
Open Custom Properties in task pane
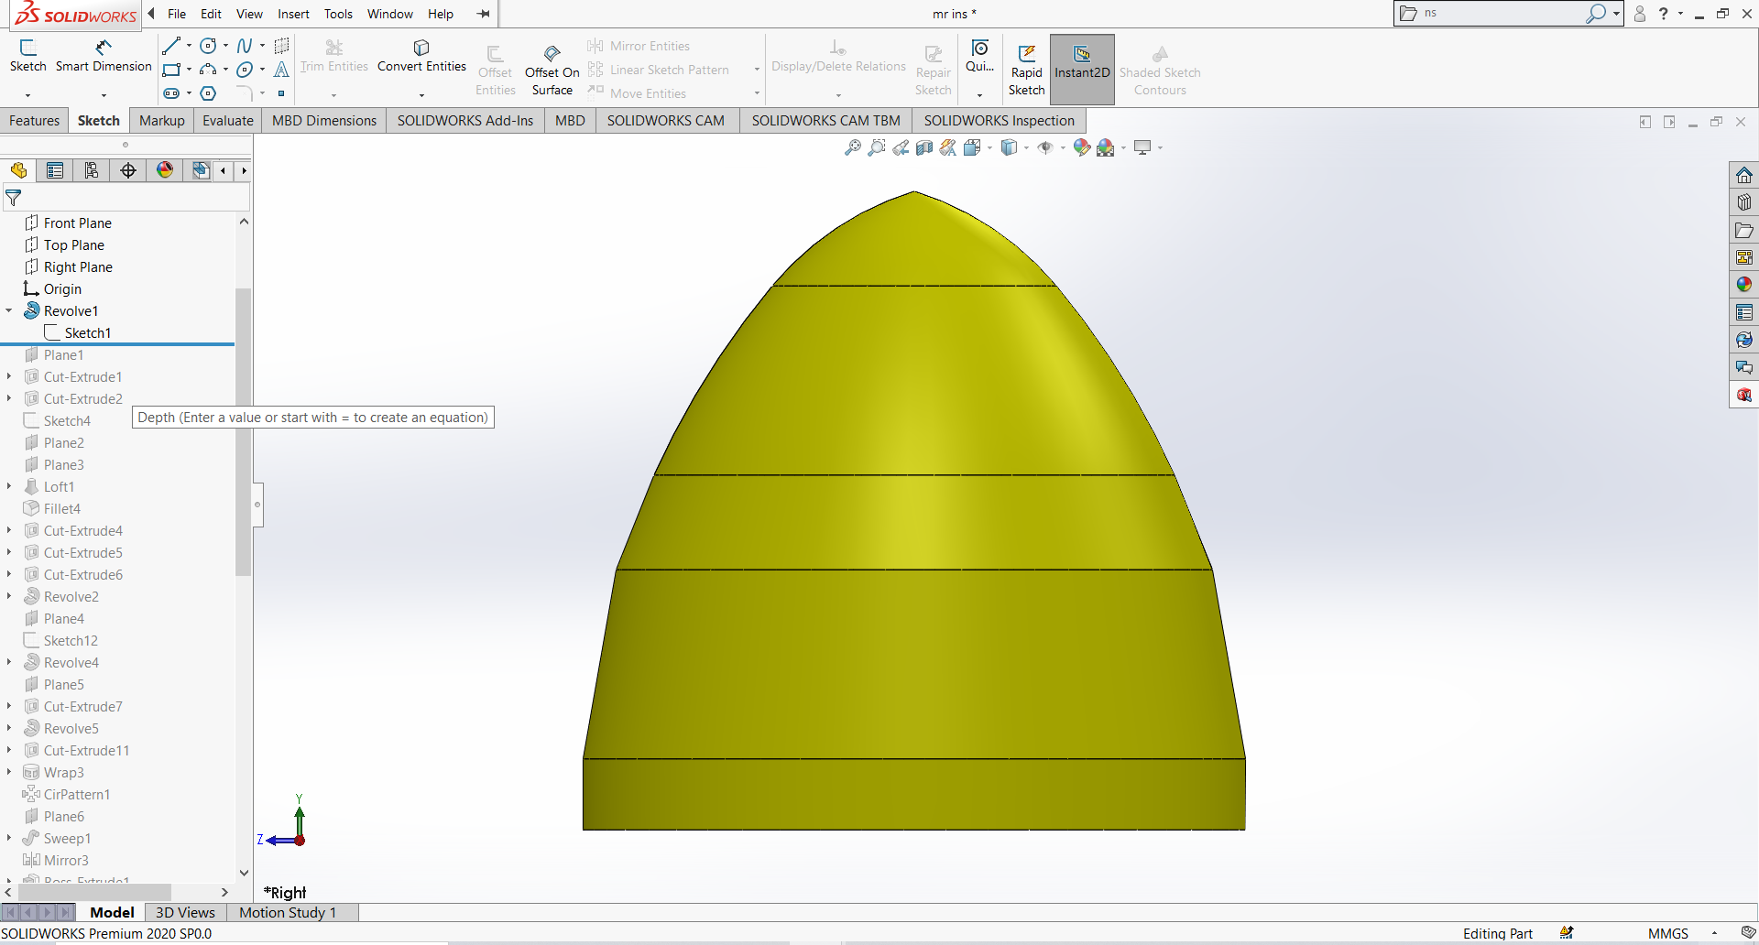[1744, 312]
